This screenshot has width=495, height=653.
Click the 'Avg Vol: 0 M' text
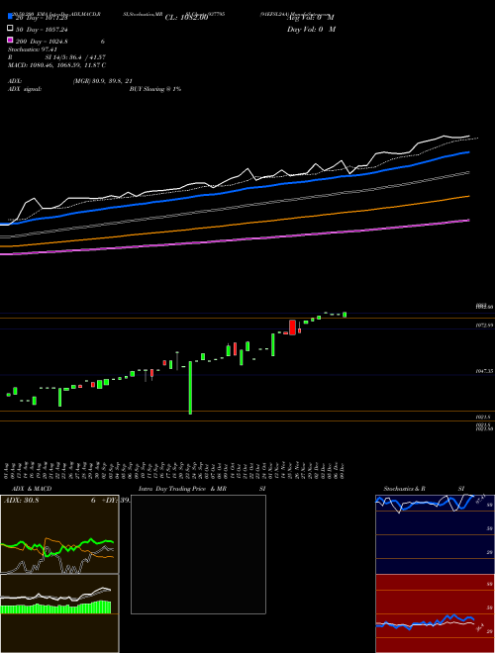pyautogui.click(x=311, y=18)
